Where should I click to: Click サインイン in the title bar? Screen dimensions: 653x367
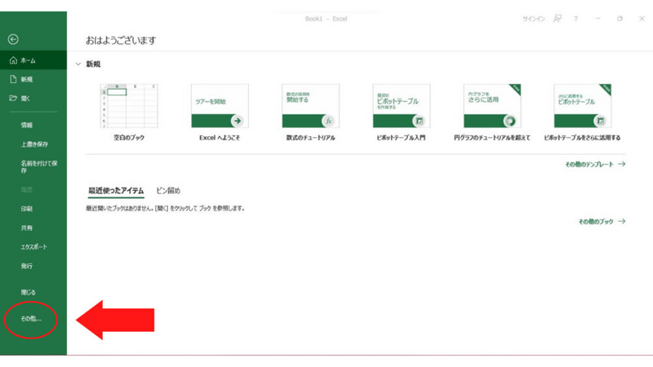[534, 19]
